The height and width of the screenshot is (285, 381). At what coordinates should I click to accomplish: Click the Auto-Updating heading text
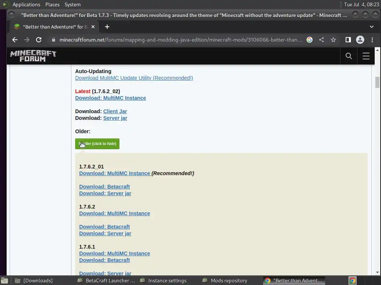pyautogui.click(x=93, y=71)
